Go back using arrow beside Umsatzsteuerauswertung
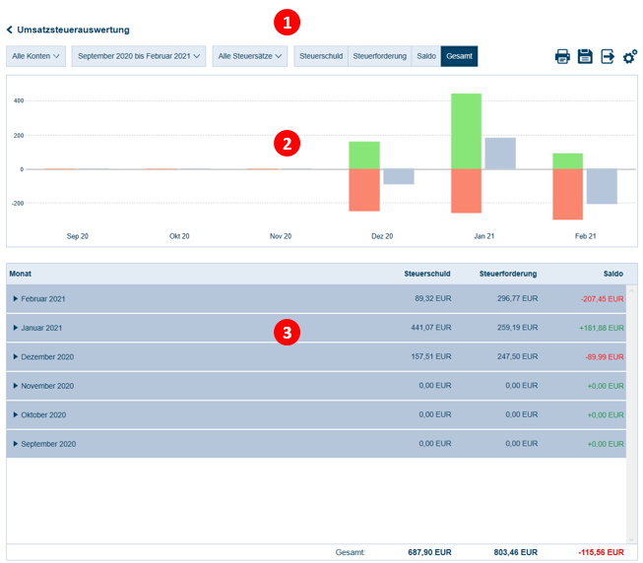The width and height of the screenshot is (643, 563). click(x=10, y=31)
